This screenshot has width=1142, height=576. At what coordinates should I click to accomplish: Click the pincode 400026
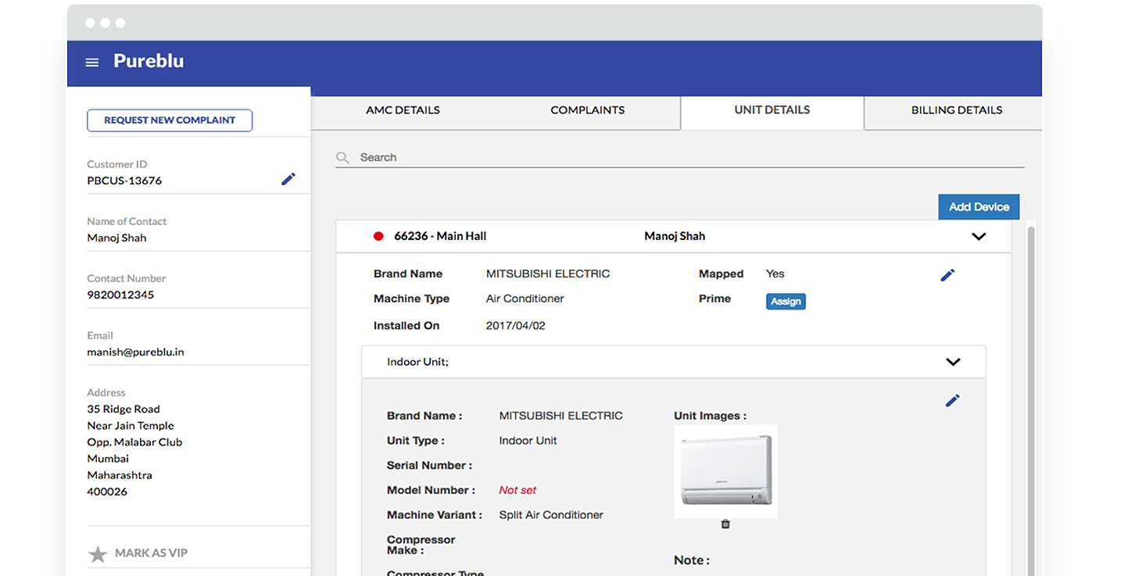click(x=107, y=492)
